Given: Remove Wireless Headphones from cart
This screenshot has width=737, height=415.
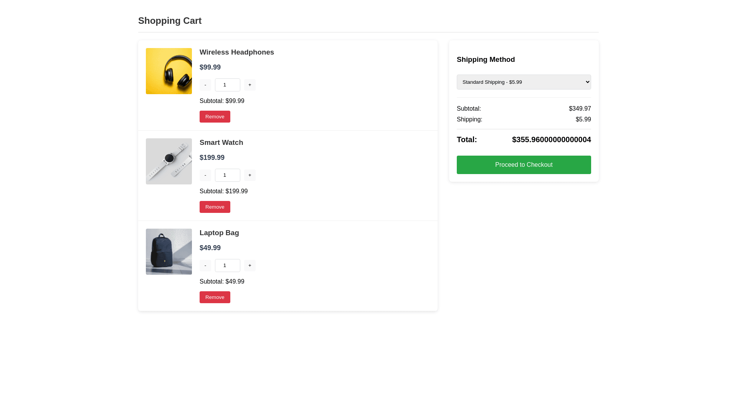Looking at the screenshot, I should [x=215, y=117].
